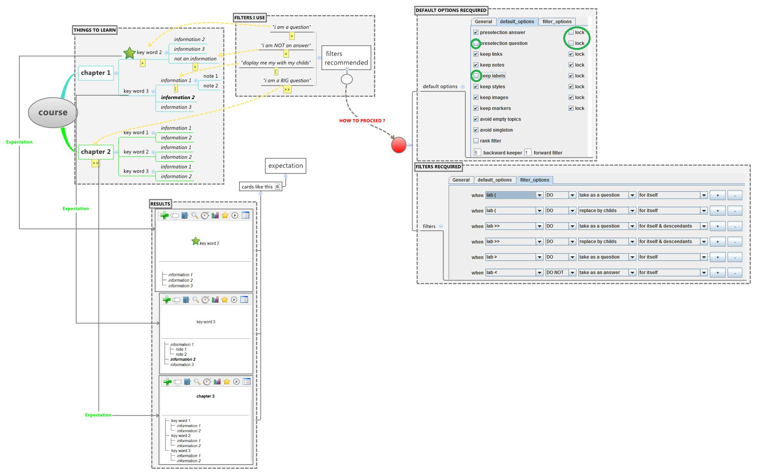Image resolution: width=757 pixels, height=475 pixels.
Task: Open the edit note icon in "key word 2" card
Action: pos(185,215)
